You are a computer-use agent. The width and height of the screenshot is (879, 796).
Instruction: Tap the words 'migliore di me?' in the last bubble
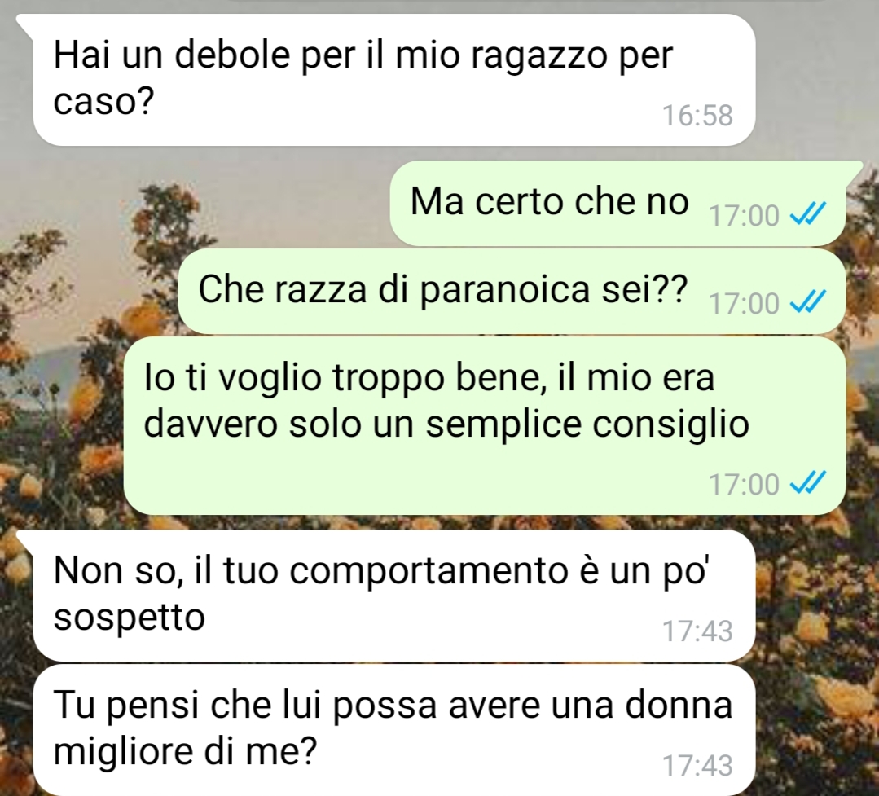tap(186, 751)
